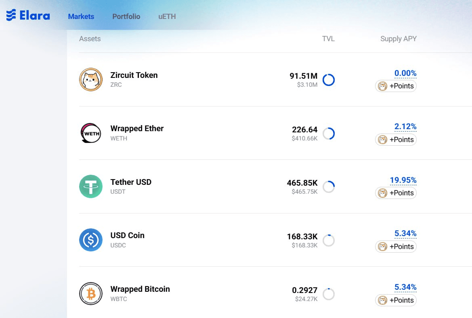
Task: Click the Wrapped Bitcoin icon
Action: (x=91, y=293)
